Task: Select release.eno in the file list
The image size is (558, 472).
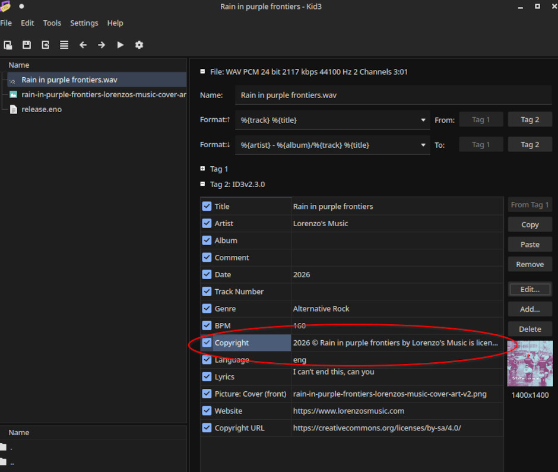Action: [x=97, y=110]
